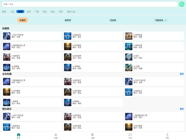Open 末光救赎 cover in 热播榜 list
The height and width of the screenshot is (140, 186).
pyautogui.click(x=68, y=46)
